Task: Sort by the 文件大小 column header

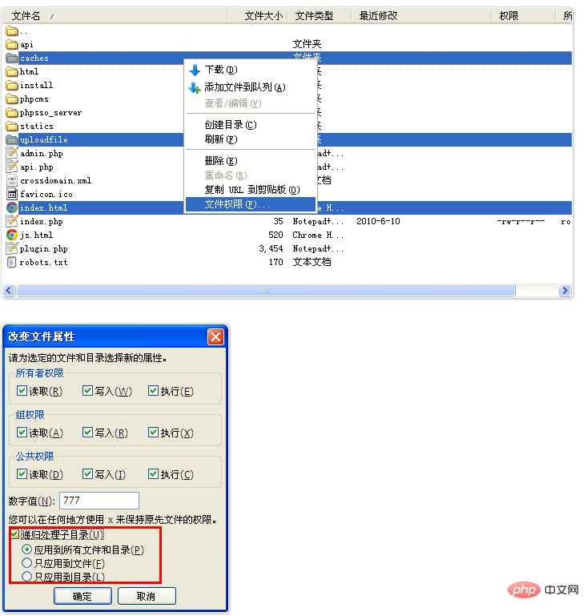Action: [258, 16]
